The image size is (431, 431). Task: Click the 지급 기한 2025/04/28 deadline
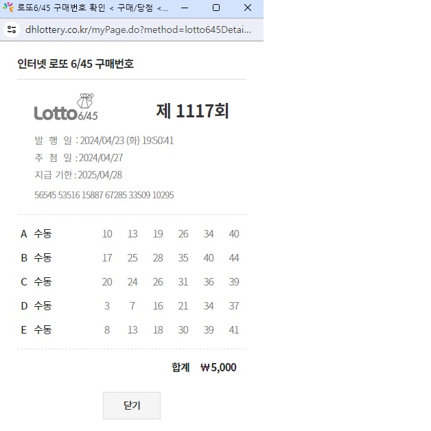click(x=78, y=175)
